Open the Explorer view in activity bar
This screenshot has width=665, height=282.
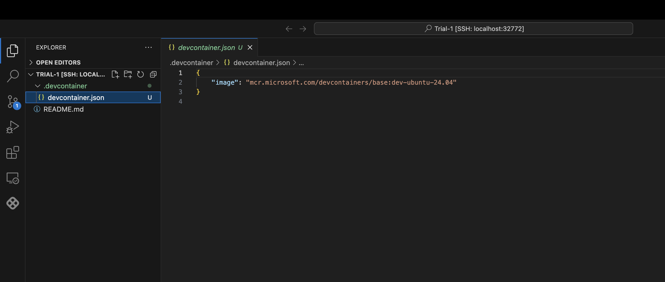coord(12,51)
